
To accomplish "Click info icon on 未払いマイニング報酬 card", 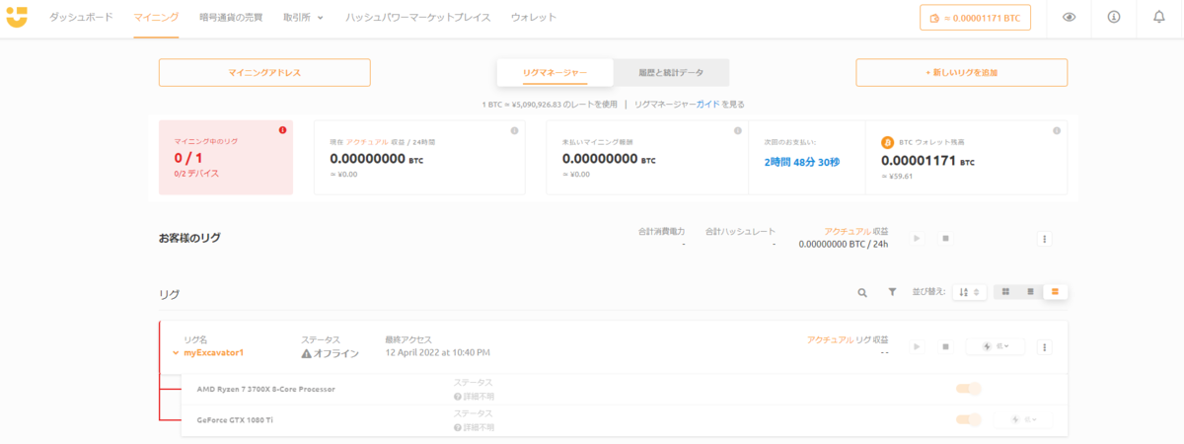I will [737, 130].
